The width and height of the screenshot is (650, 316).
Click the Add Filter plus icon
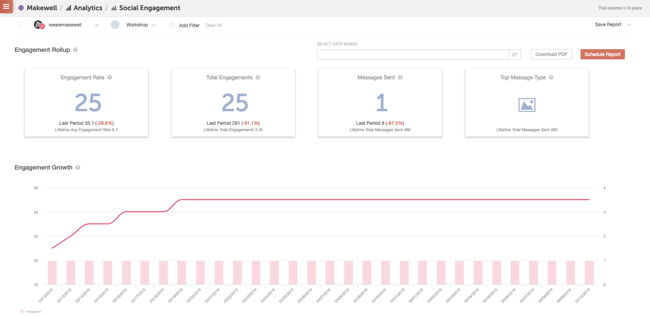(x=172, y=25)
